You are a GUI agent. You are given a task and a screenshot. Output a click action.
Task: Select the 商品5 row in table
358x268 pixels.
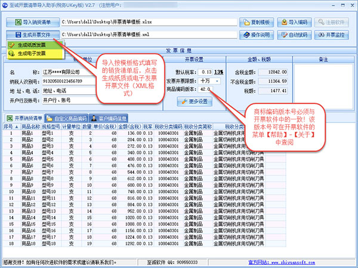(x=29, y=160)
